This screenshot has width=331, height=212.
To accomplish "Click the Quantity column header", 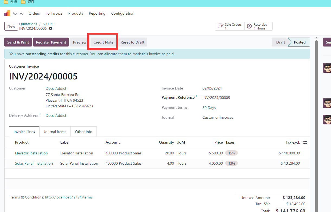I will coord(166,142).
